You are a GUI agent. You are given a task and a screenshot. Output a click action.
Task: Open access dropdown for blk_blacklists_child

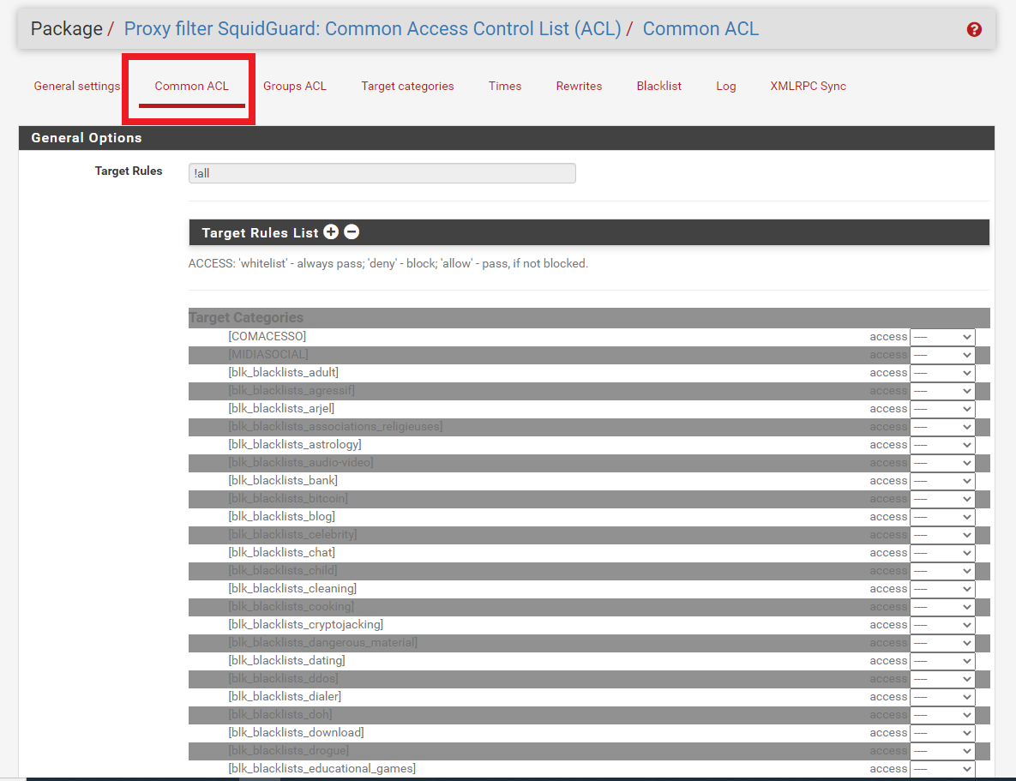pyautogui.click(x=942, y=571)
